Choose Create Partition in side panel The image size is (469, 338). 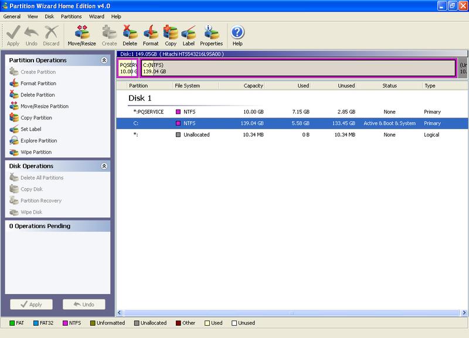33,72
